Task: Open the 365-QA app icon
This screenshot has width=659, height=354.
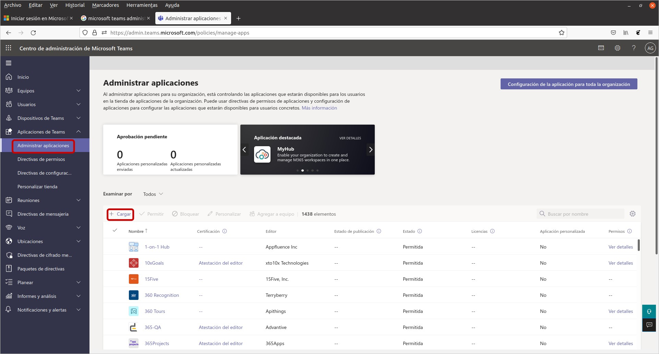Action: (x=134, y=327)
